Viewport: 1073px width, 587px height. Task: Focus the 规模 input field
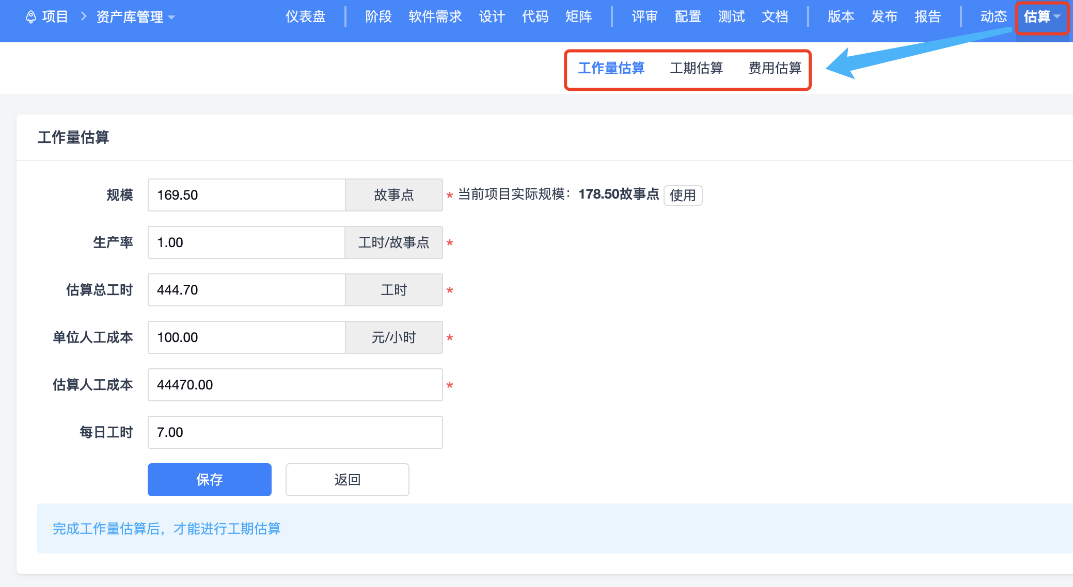(246, 195)
